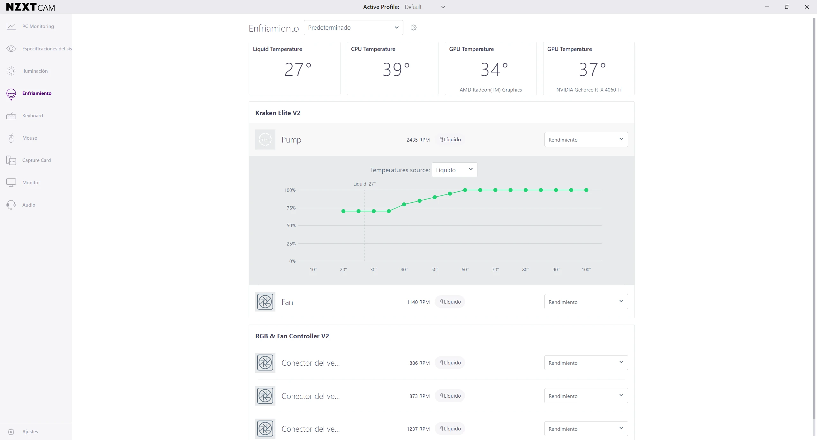The image size is (817, 440).
Task: Click the Enfriamiento cooler icon in sidebar
Action: pos(11,94)
